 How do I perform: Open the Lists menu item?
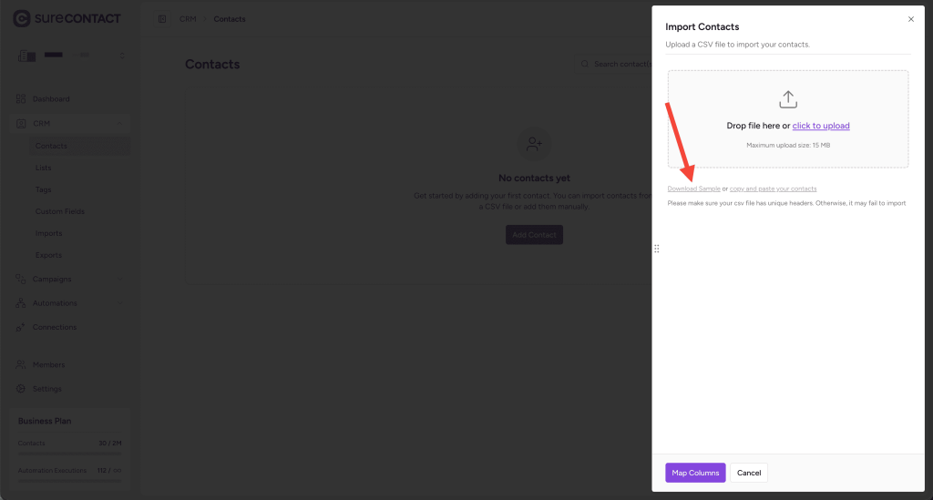click(x=44, y=168)
